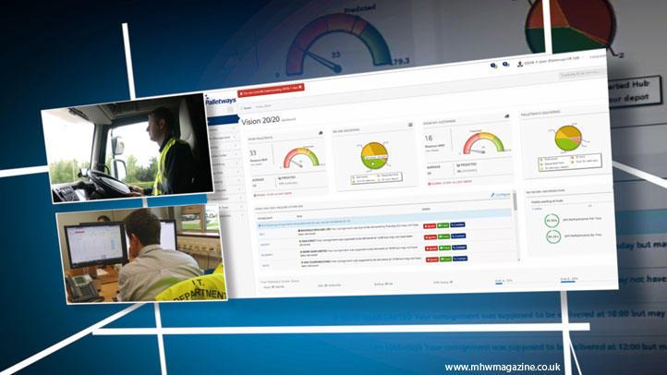Click the truck icon on From Palletways card
This screenshot has width=667, height=375.
click(321, 133)
